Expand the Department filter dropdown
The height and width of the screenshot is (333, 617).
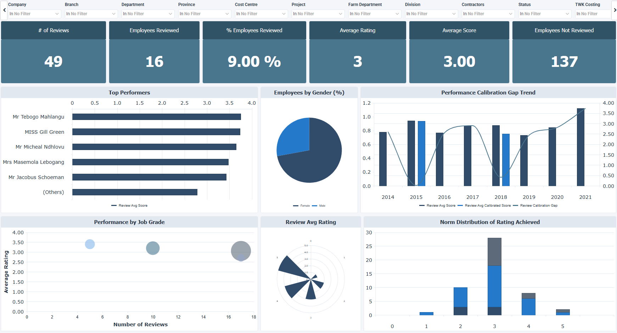click(148, 14)
